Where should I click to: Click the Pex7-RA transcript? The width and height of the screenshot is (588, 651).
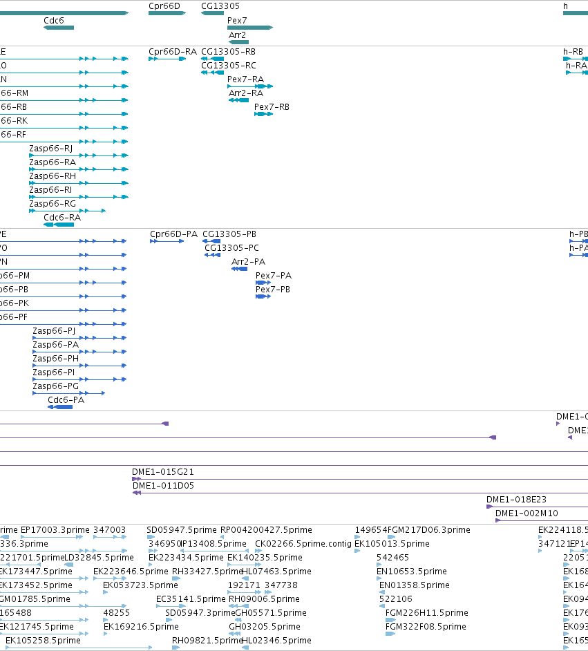click(x=250, y=86)
